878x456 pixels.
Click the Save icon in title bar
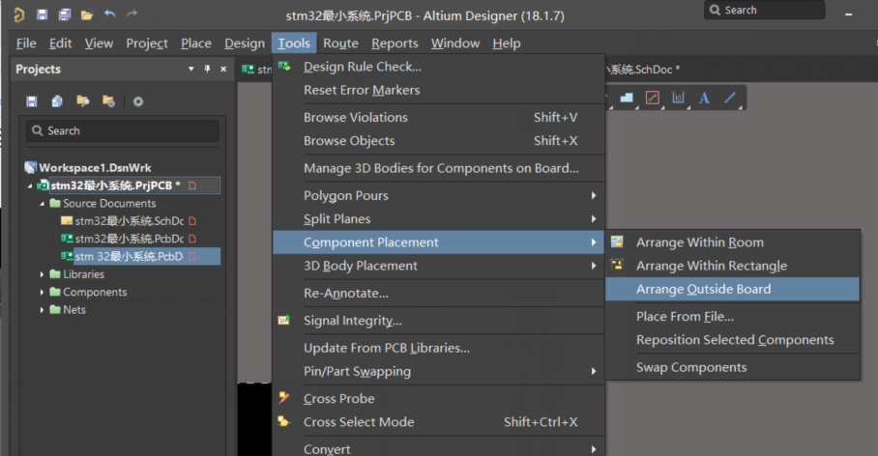[x=42, y=14]
